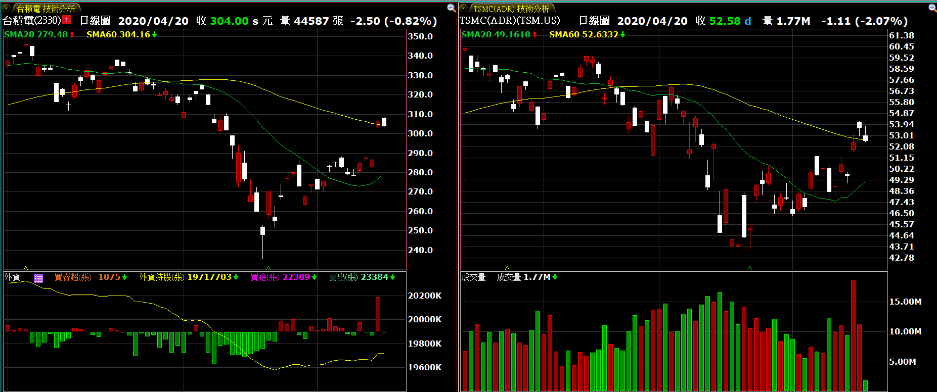Image resolution: width=937 pixels, height=392 pixels.
Task: Click the 20200K axis label
Action: pyautogui.click(x=425, y=296)
